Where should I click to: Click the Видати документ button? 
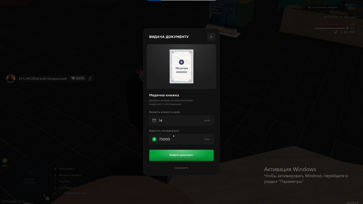(181, 155)
